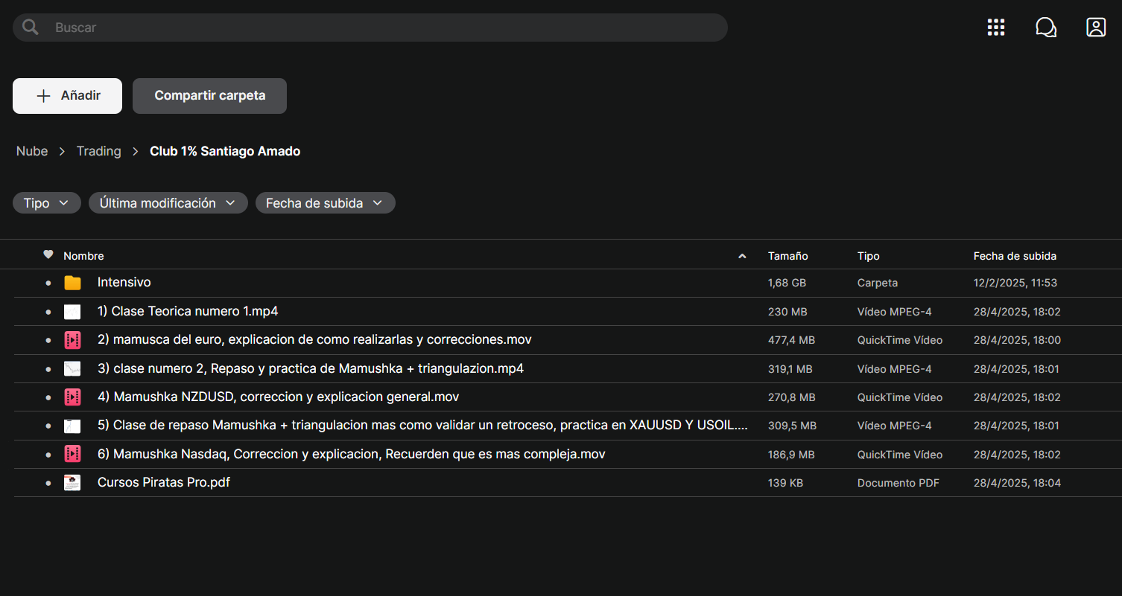Open the user account icon
The height and width of the screenshot is (596, 1122).
pos(1096,28)
